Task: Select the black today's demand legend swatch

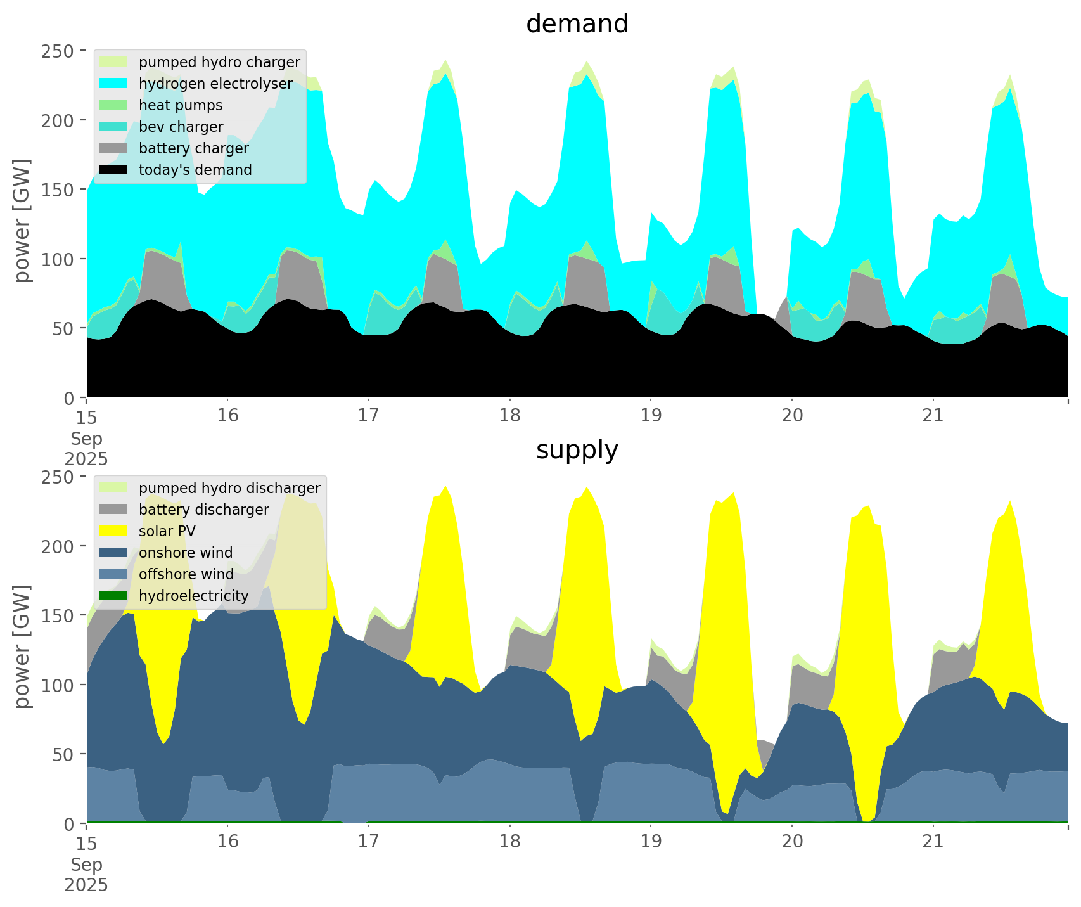Action: [x=114, y=170]
